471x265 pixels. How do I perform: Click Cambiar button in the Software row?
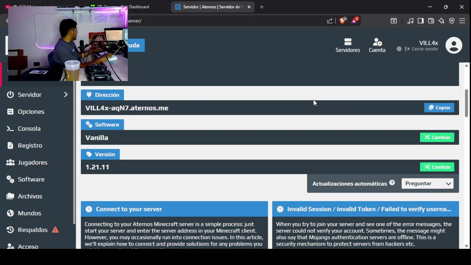pos(437,137)
